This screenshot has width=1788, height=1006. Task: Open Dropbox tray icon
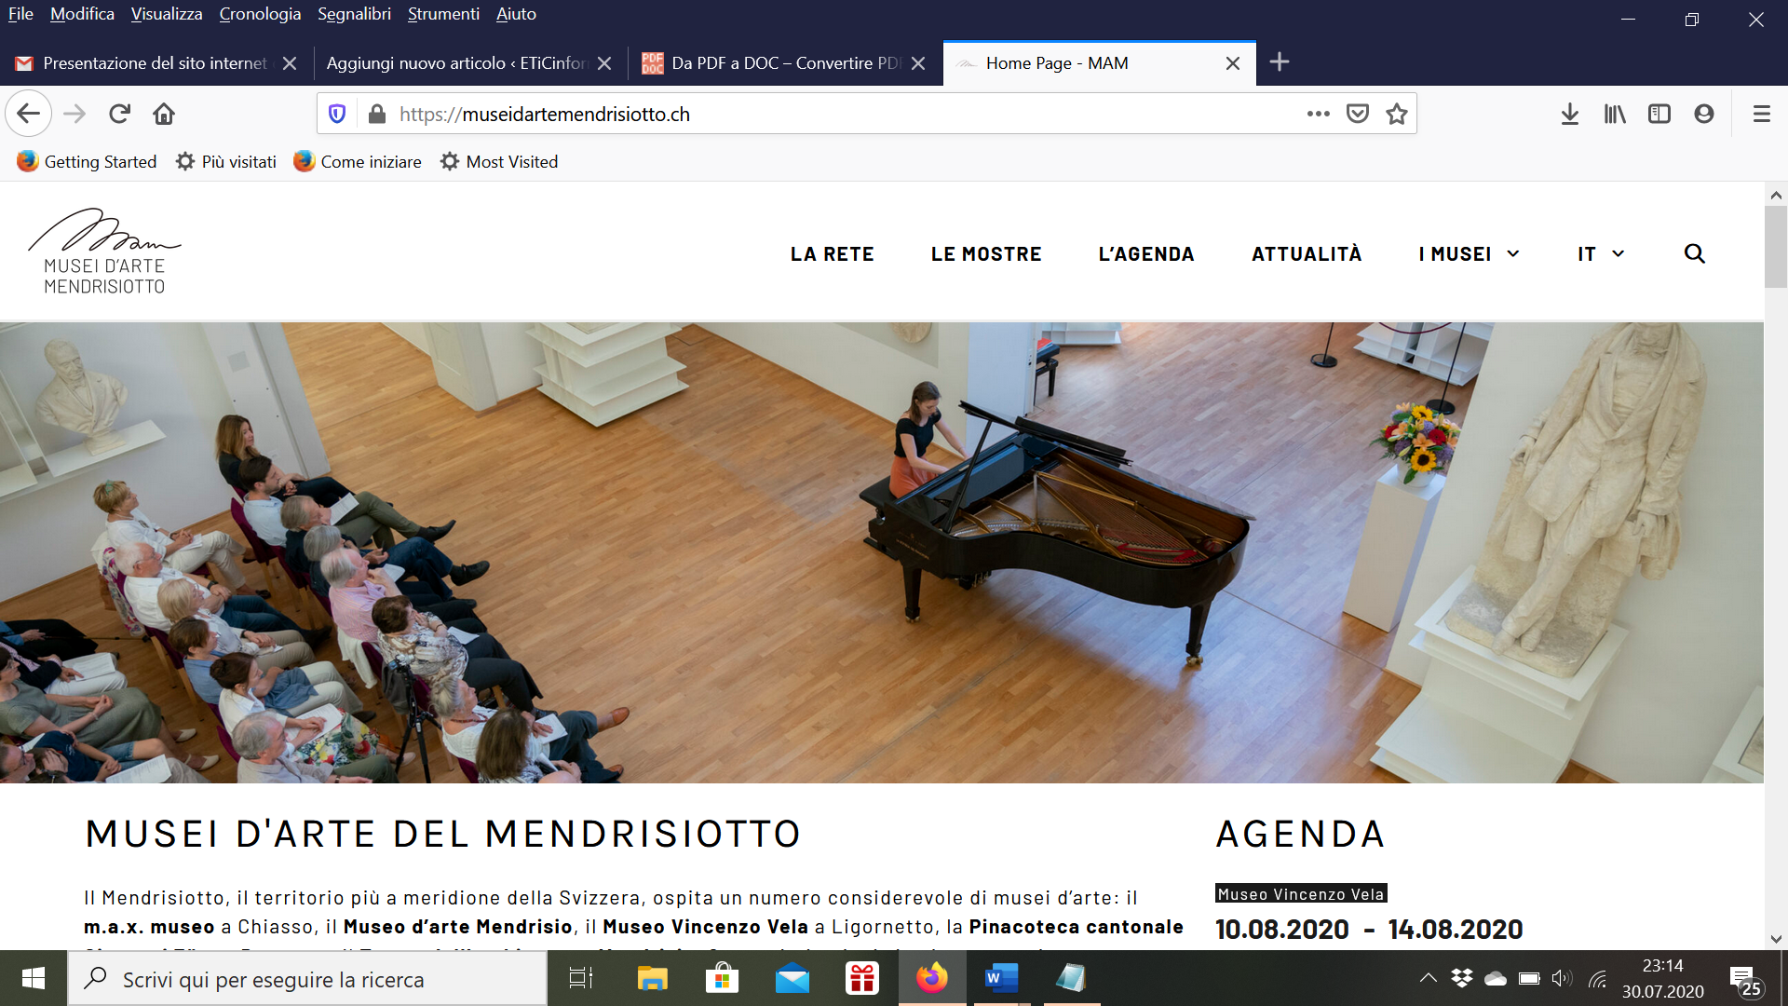coord(1462,978)
